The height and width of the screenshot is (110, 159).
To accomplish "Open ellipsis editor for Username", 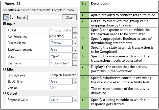I will [x=75, y=63].
